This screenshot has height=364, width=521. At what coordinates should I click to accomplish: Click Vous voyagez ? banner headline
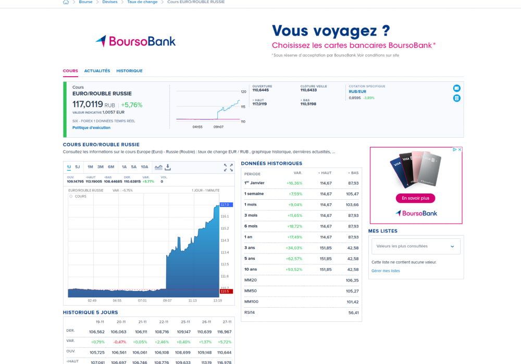331,31
